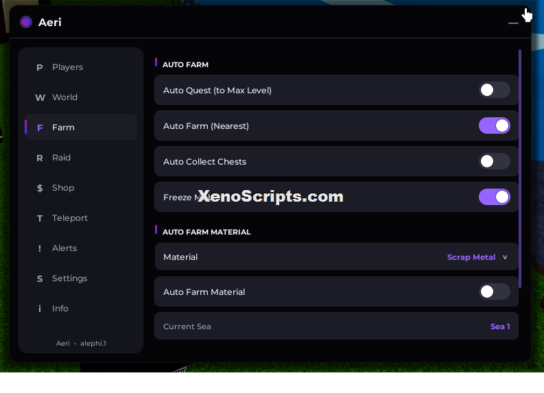Click the dollar icon beside Shop

click(x=40, y=188)
